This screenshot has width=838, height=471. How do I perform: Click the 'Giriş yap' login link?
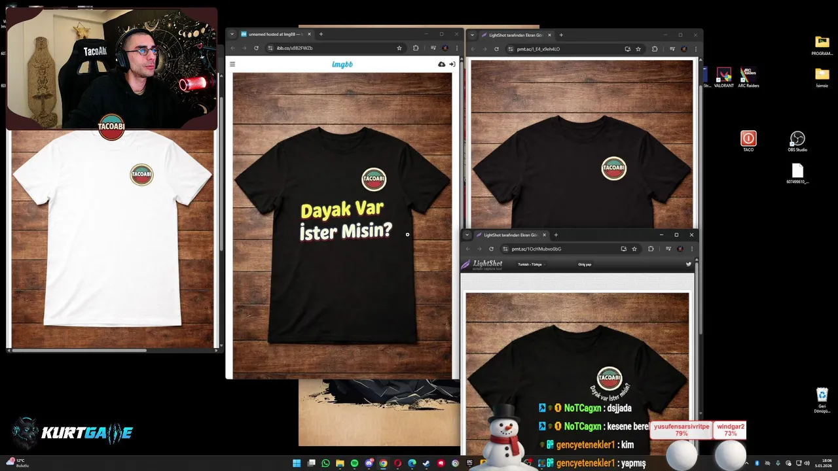[585, 264]
